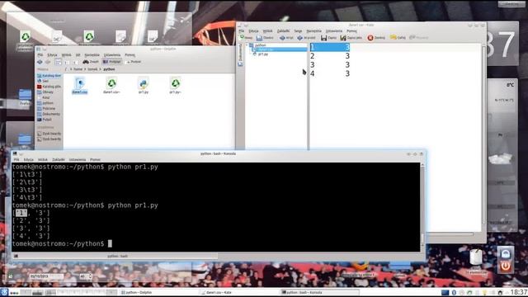Viewport: 528px width, 297px height.
Task: Open Sesje menu in Kate
Action: point(298,31)
